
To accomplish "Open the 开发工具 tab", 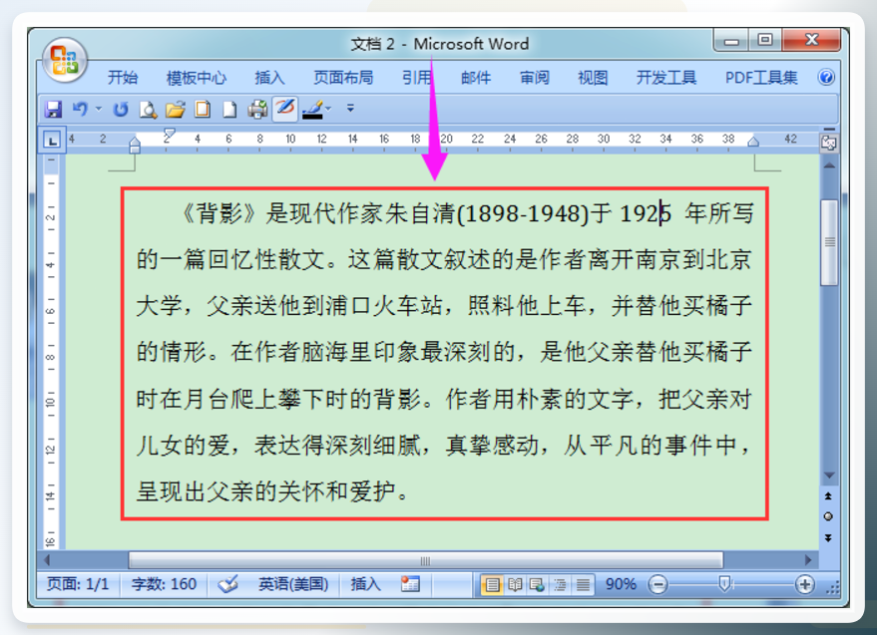I will [666, 77].
